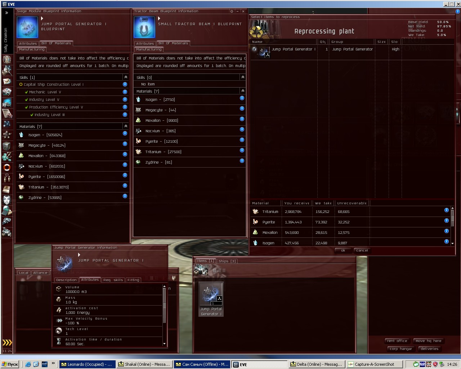Click scroll-down arrow in reprocessing materials list
This screenshot has height=369, width=461.
coord(453,244)
